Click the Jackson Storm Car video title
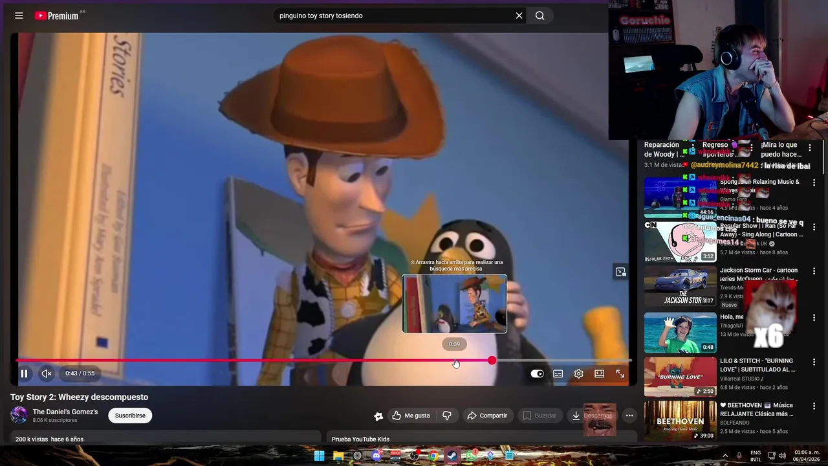This screenshot has width=828, height=466. click(759, 274)
